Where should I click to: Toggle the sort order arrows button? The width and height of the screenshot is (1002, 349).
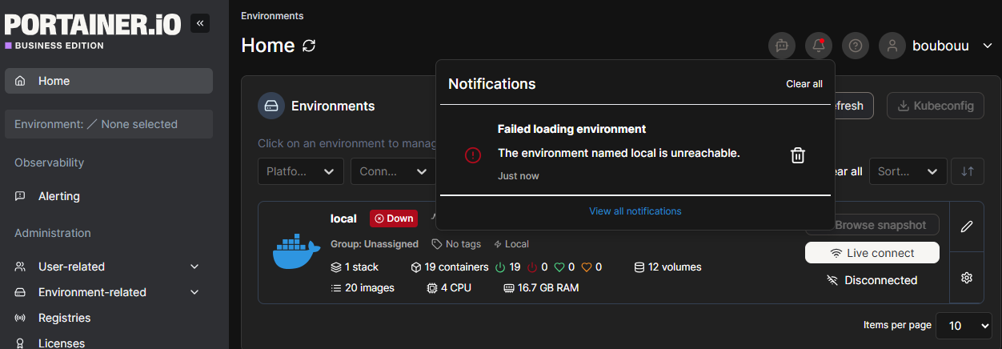[x=968, y=171]
